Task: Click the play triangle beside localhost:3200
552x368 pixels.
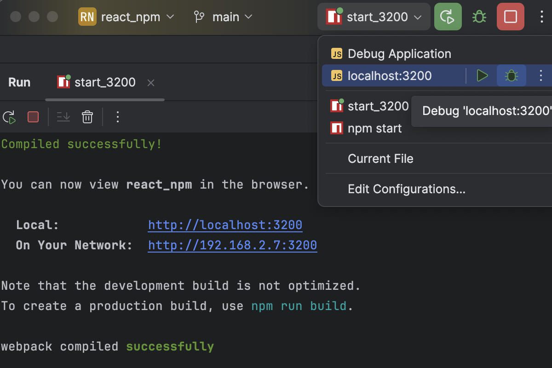Action: point(483,75)
